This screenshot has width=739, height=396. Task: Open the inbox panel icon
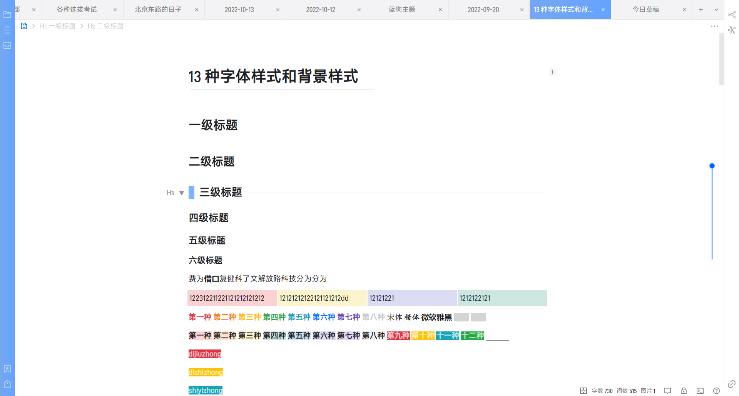7,45
